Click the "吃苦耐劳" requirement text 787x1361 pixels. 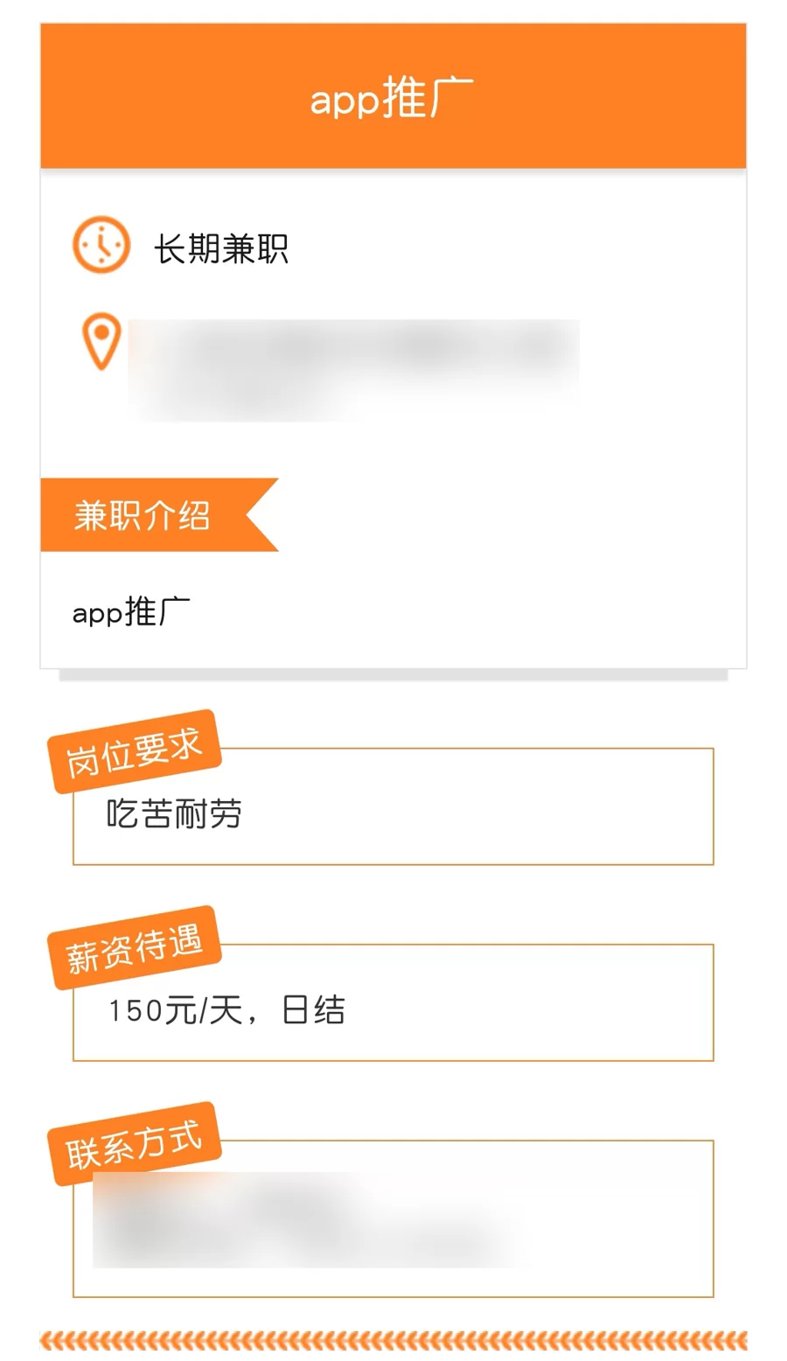[x=174, y=814]
